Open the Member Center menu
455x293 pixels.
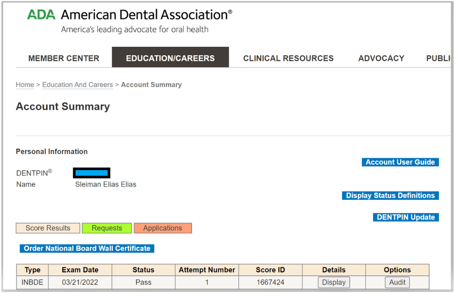64,58
